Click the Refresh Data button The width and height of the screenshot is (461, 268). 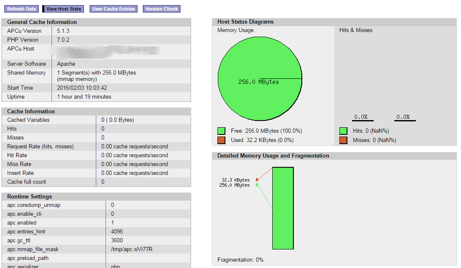(22, 9)
